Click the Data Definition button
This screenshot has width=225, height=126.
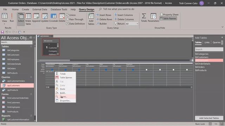point(76,23)
